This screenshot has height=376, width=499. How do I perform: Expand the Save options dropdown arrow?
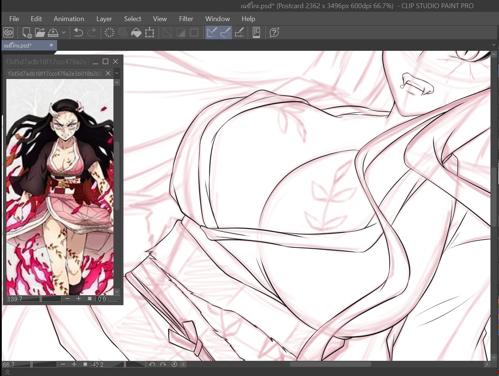[63, 33]
